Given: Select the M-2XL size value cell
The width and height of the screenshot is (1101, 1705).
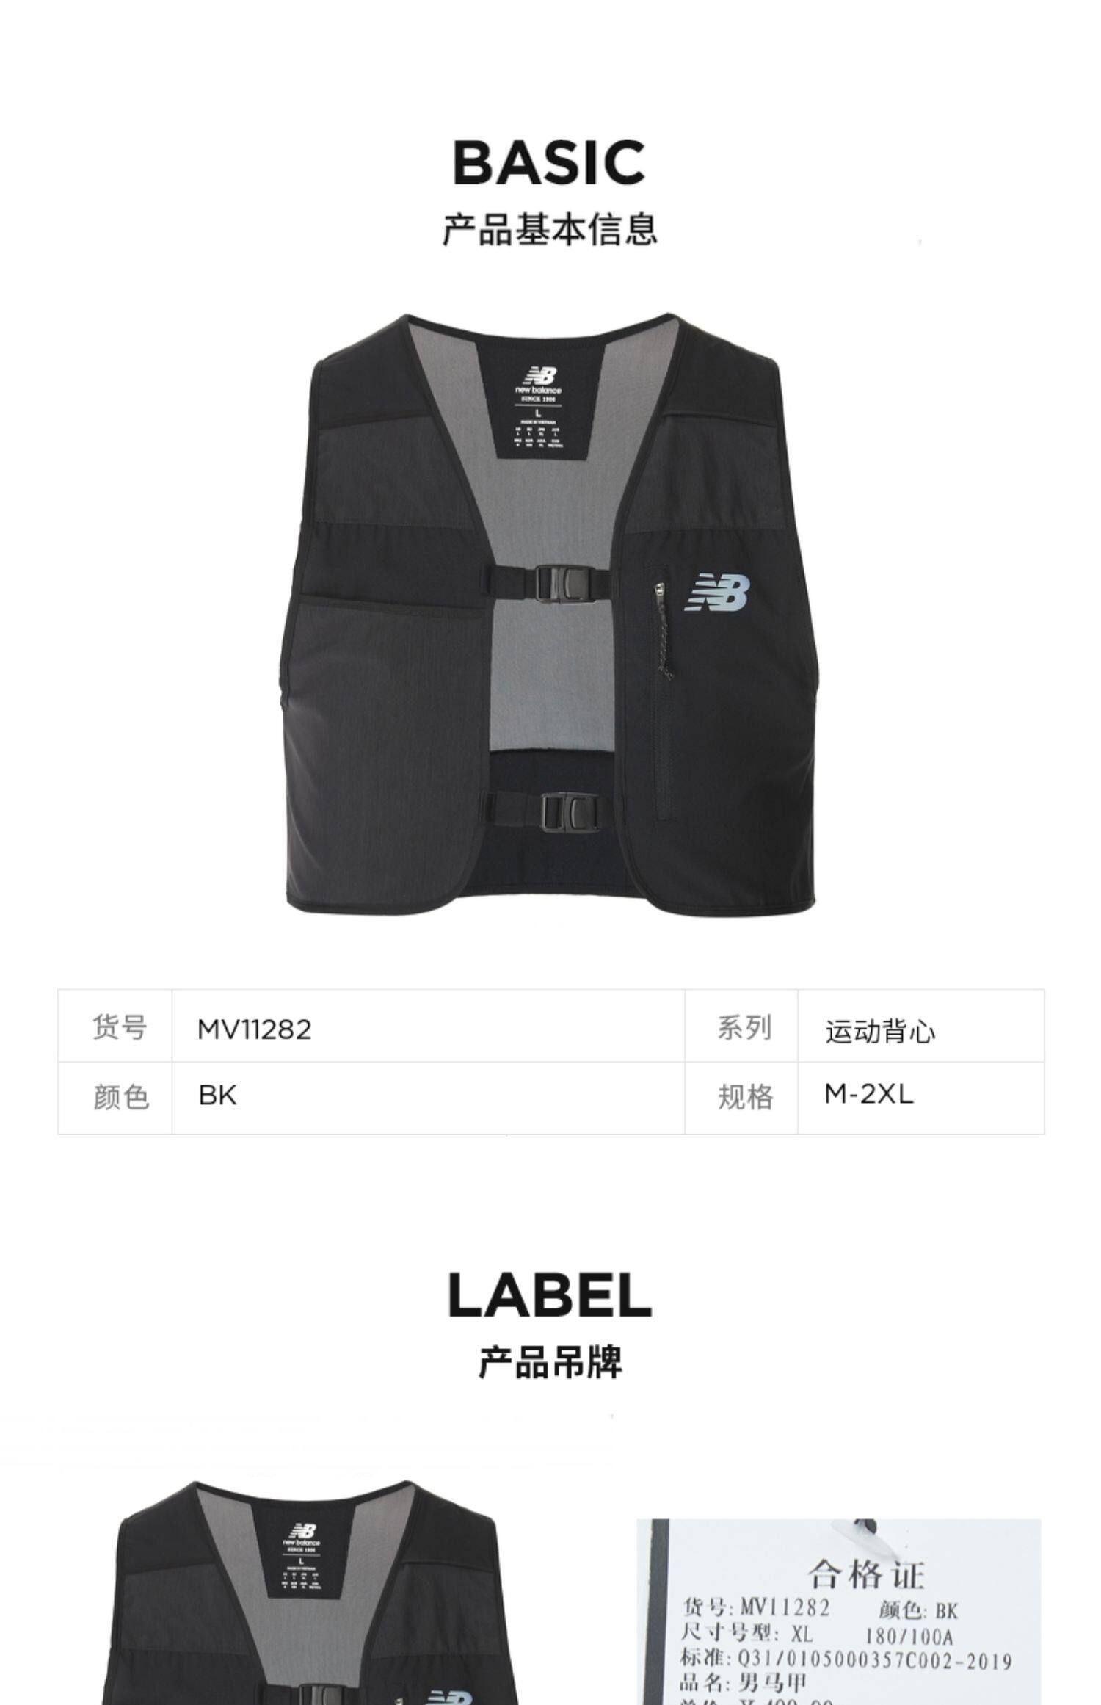Looking at the screenshot, I should coord(921,1098).
